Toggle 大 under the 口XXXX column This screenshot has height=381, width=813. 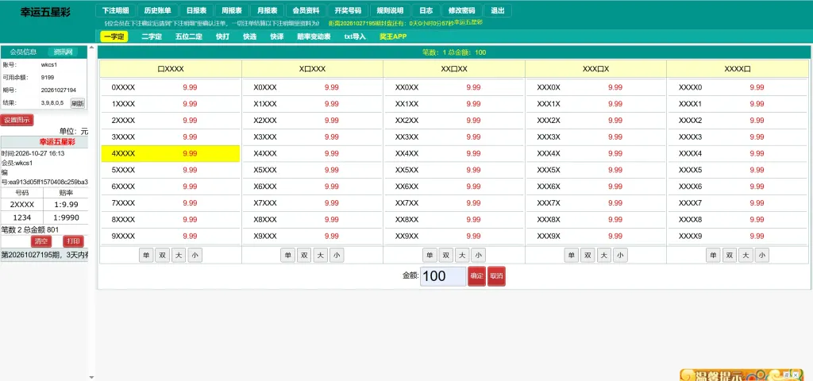point(179,255)
